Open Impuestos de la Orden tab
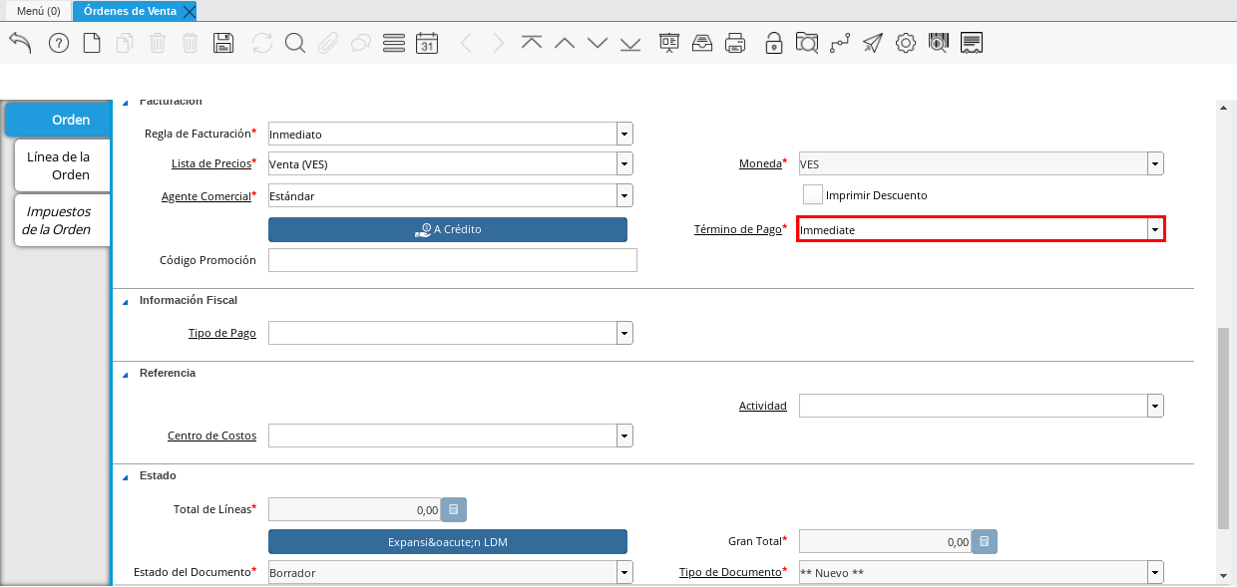Viewport: 1237px width, 587px height. 62,220
